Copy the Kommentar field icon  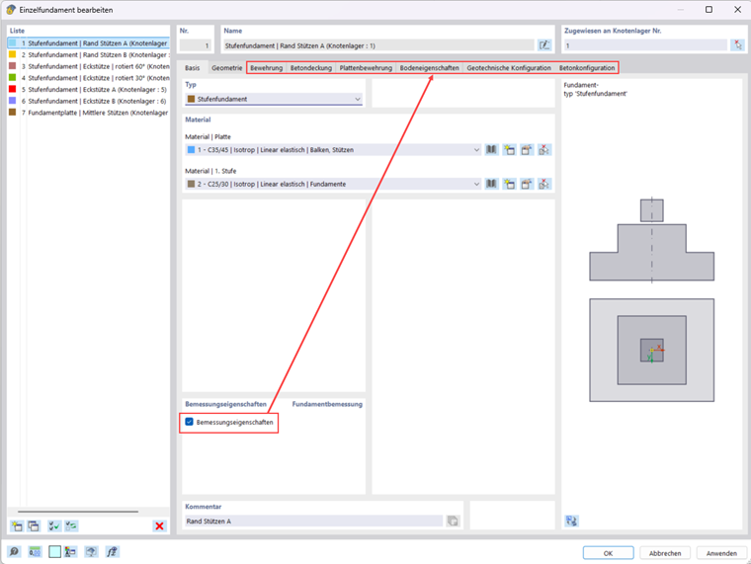[x=453, y=521]
